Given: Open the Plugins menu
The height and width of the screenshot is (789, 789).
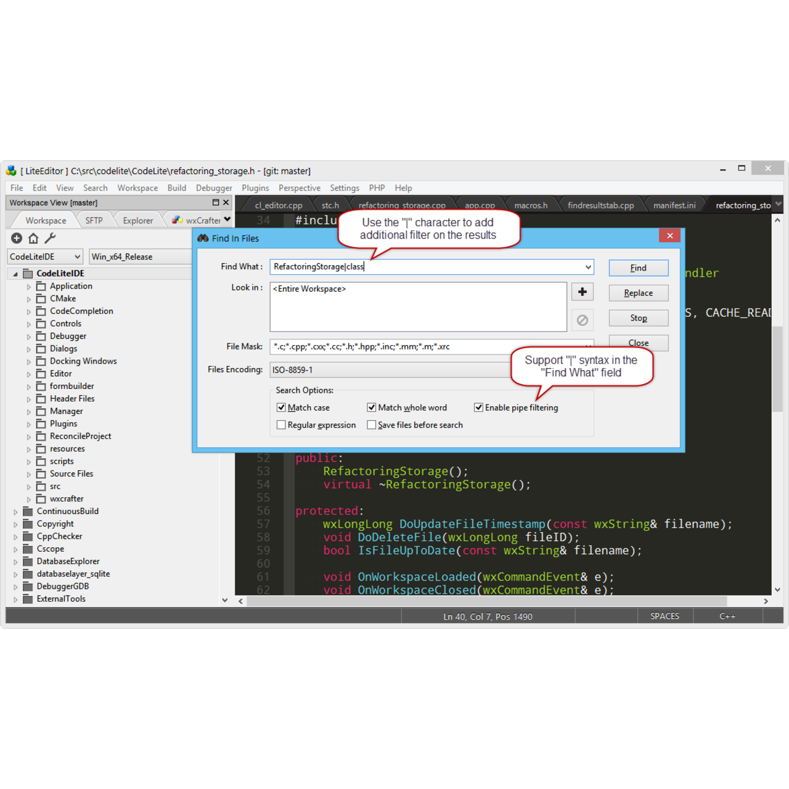Looking at the screenshot, I should click(255, 188).
